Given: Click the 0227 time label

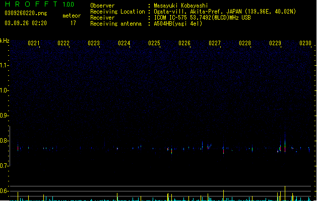Looking at the screenshot, I should pyautogui.click(x=215, y=43).
